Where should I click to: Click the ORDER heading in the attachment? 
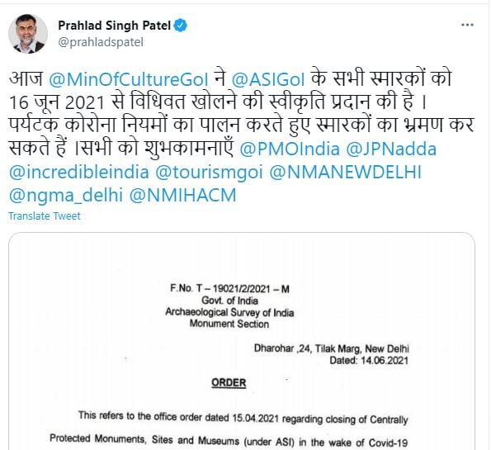click(x=229, y=382)
